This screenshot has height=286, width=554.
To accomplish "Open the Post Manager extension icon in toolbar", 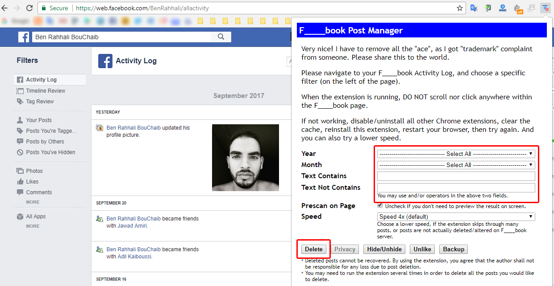I will click(x=545, y=8).
